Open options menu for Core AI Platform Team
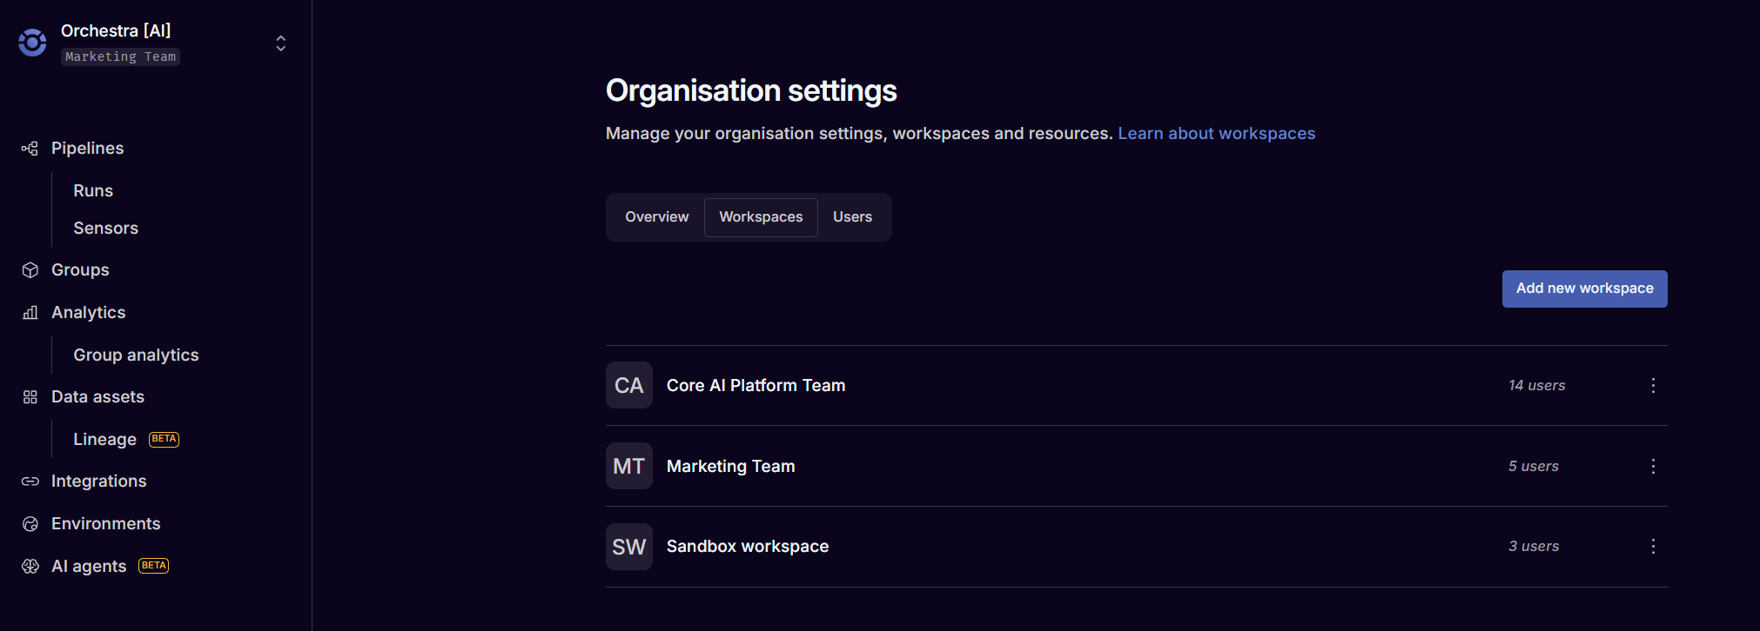 (1653, 385)
